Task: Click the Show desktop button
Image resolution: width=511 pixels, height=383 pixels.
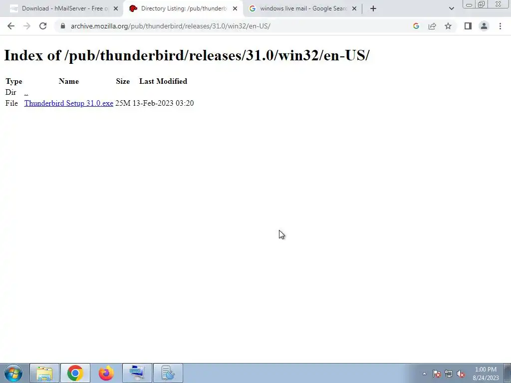Action: click(x=508, y=373)
